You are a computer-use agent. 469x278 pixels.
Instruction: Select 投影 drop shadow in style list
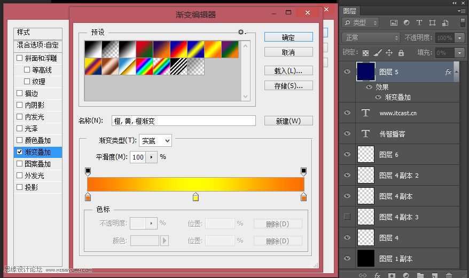[x=31, y=187]
